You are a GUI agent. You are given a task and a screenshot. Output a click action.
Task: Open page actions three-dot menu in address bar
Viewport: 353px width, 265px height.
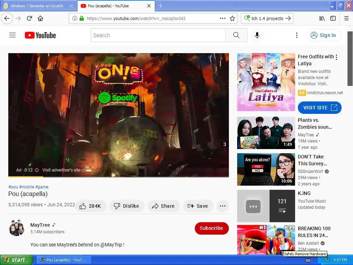tap(222, 18)
